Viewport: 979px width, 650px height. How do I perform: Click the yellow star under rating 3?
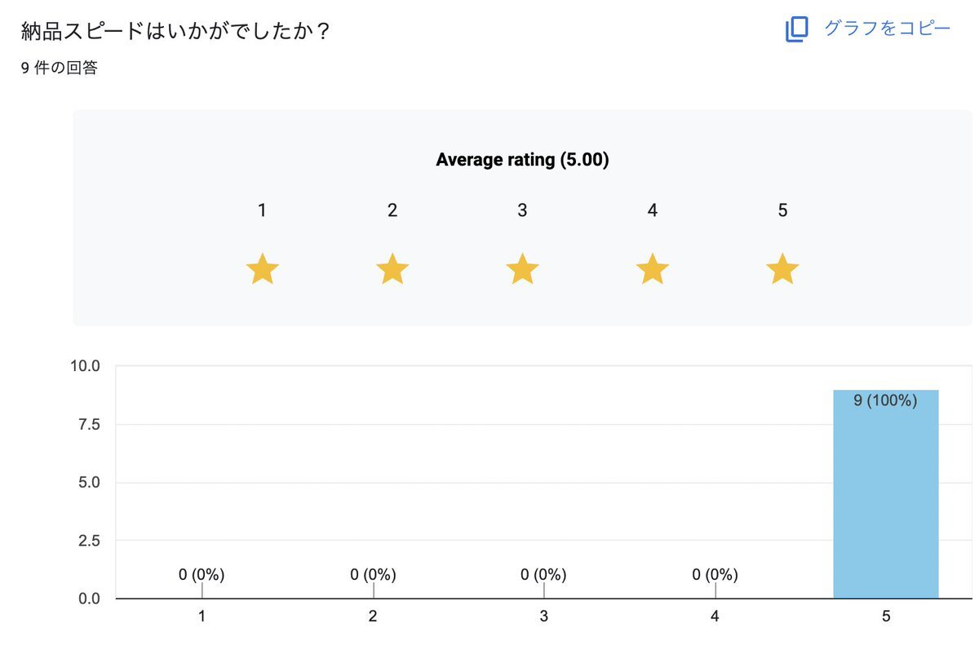click(522, 268)
